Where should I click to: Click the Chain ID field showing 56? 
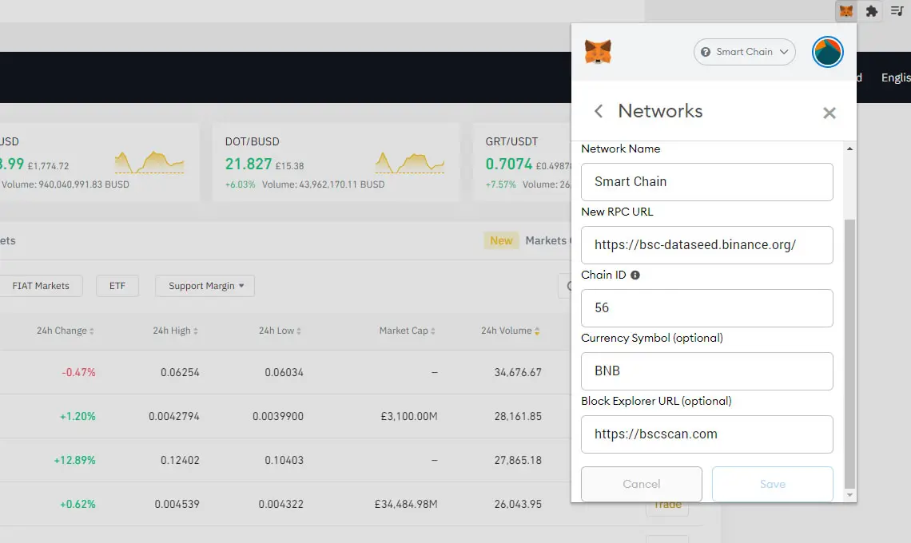[x=706, y=307]
